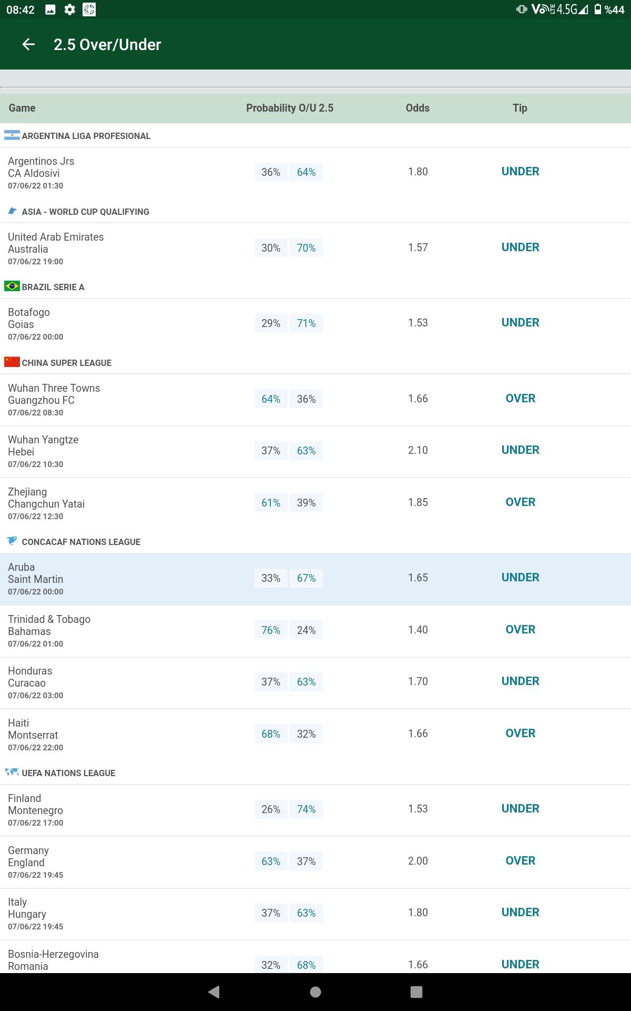Tap the Brazil flag icon
This screenshot has width=631, height=1011.
12,286
